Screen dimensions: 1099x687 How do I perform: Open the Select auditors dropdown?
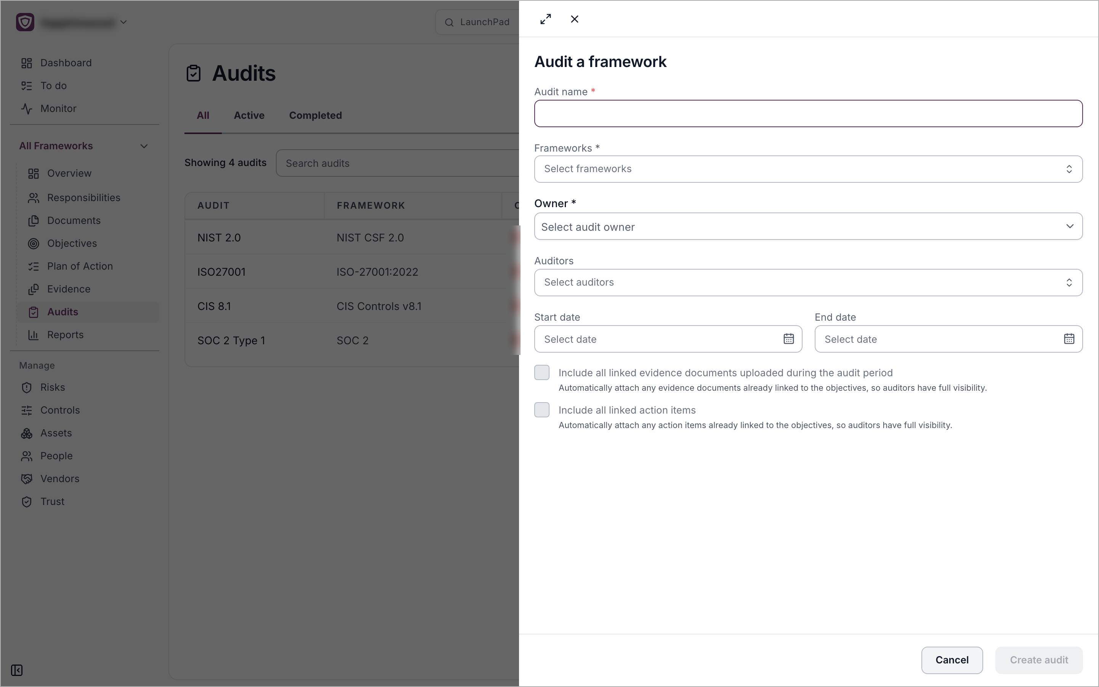(x=808, y=283)
